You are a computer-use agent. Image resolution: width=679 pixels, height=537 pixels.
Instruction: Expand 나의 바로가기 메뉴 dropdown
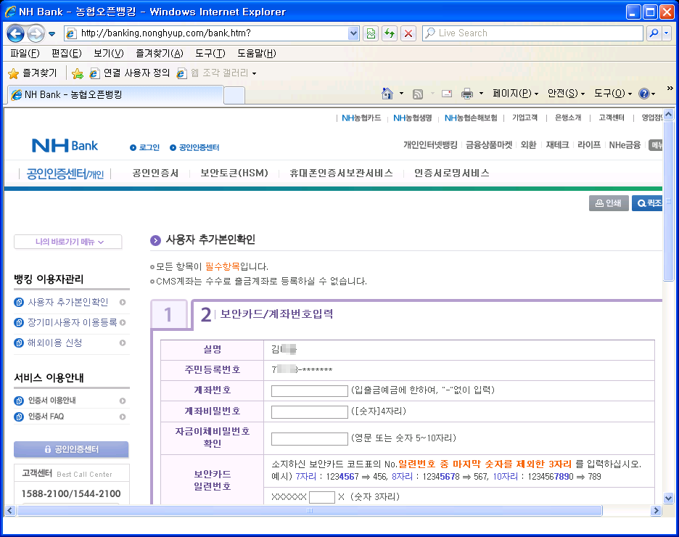[x=68, y=242]
